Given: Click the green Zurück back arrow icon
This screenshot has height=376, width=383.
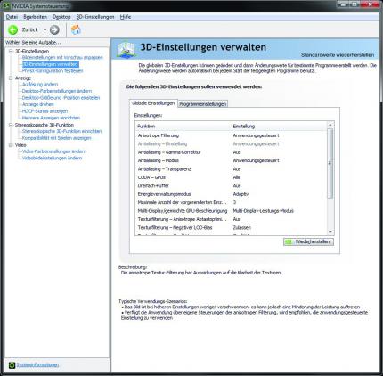Looking at the screenshot, I should pos(12,29).
